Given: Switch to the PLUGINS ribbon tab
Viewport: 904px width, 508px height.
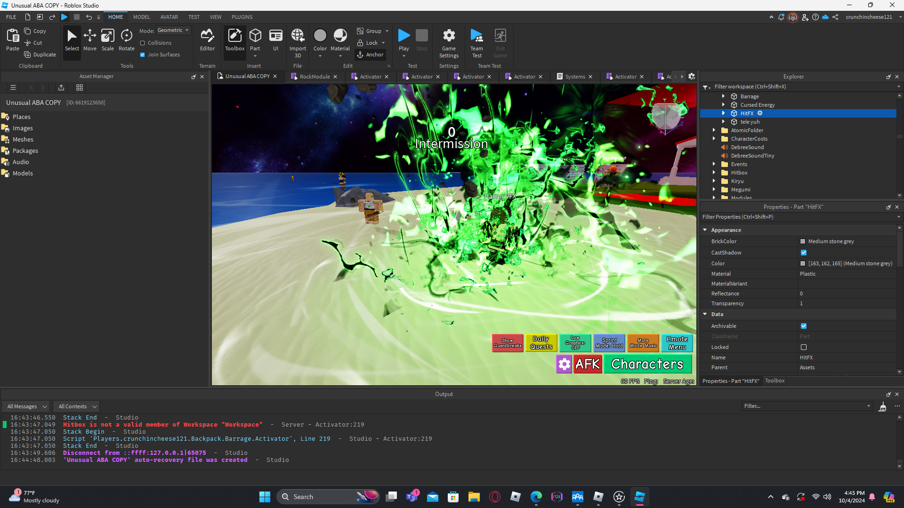Looking at the screenshot, I should tap(242, 17).
